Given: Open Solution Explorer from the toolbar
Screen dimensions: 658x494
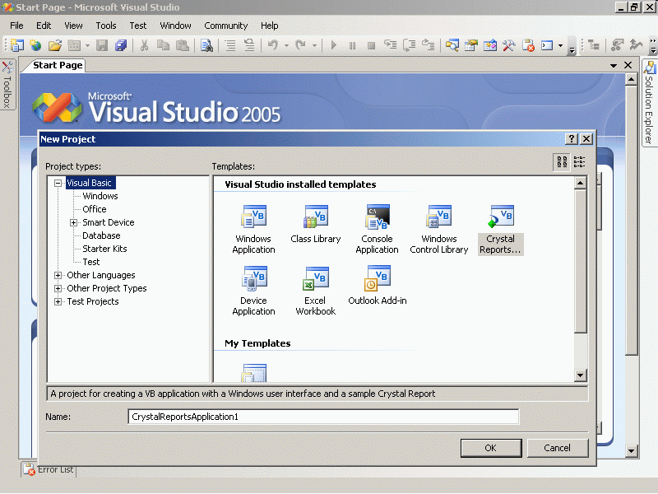Looking at the screenshot, I should tap(452, 45).
